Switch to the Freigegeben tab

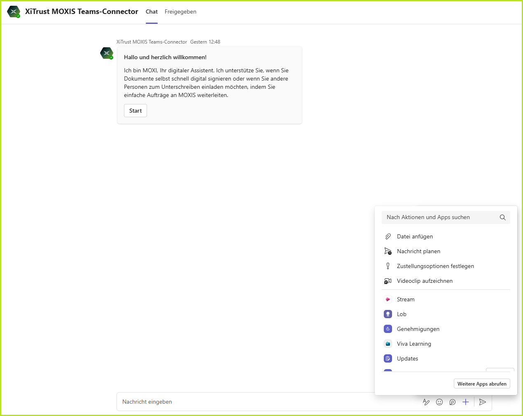[180, 12]
